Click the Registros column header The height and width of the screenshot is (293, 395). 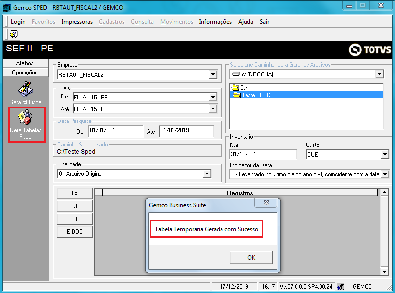click(x=240, y=193)
